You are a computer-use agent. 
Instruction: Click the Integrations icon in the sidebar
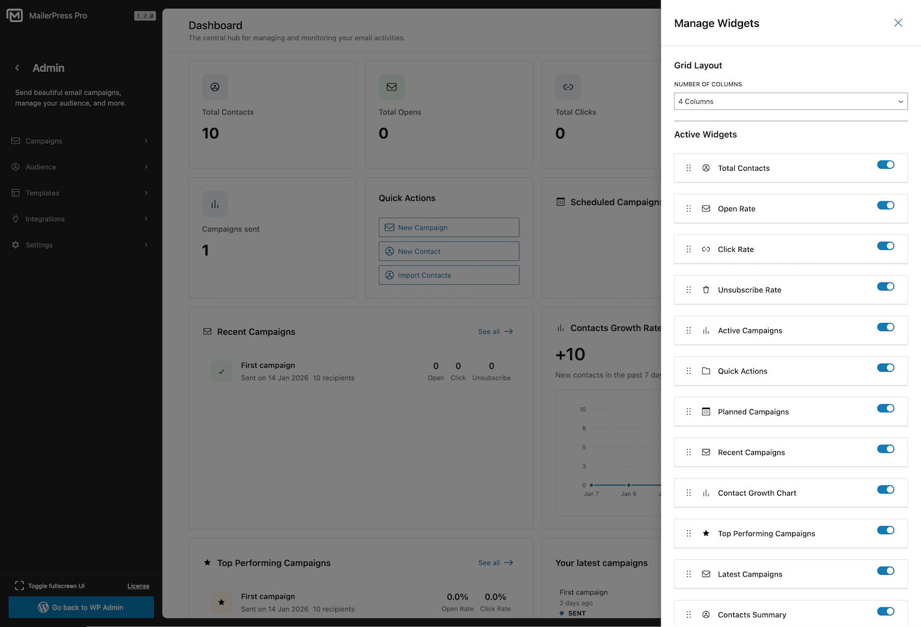(14, 219)
